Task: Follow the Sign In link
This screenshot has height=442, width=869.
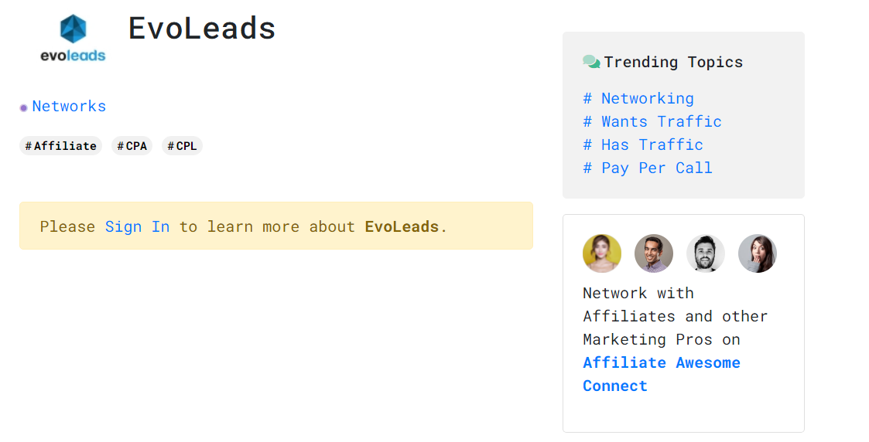Action: tap(137, 226)
